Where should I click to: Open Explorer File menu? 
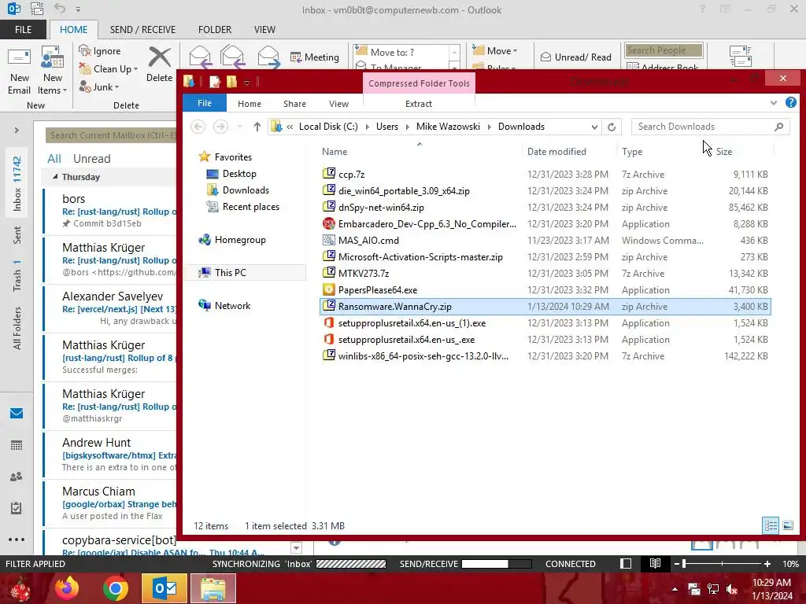click(205, 103)
